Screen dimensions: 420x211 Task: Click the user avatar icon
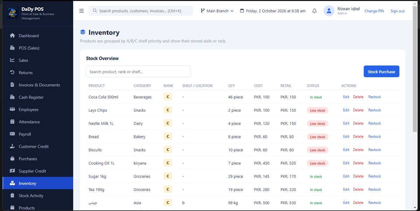329,11
